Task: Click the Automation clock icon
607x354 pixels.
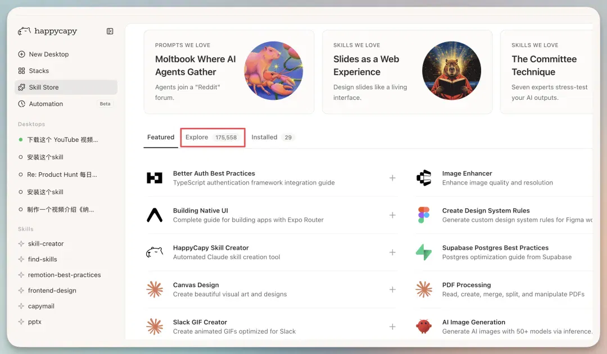Action: click(22, 104)
